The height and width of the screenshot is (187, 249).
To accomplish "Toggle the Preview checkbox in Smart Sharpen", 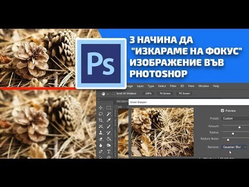I will click(222, 111).
